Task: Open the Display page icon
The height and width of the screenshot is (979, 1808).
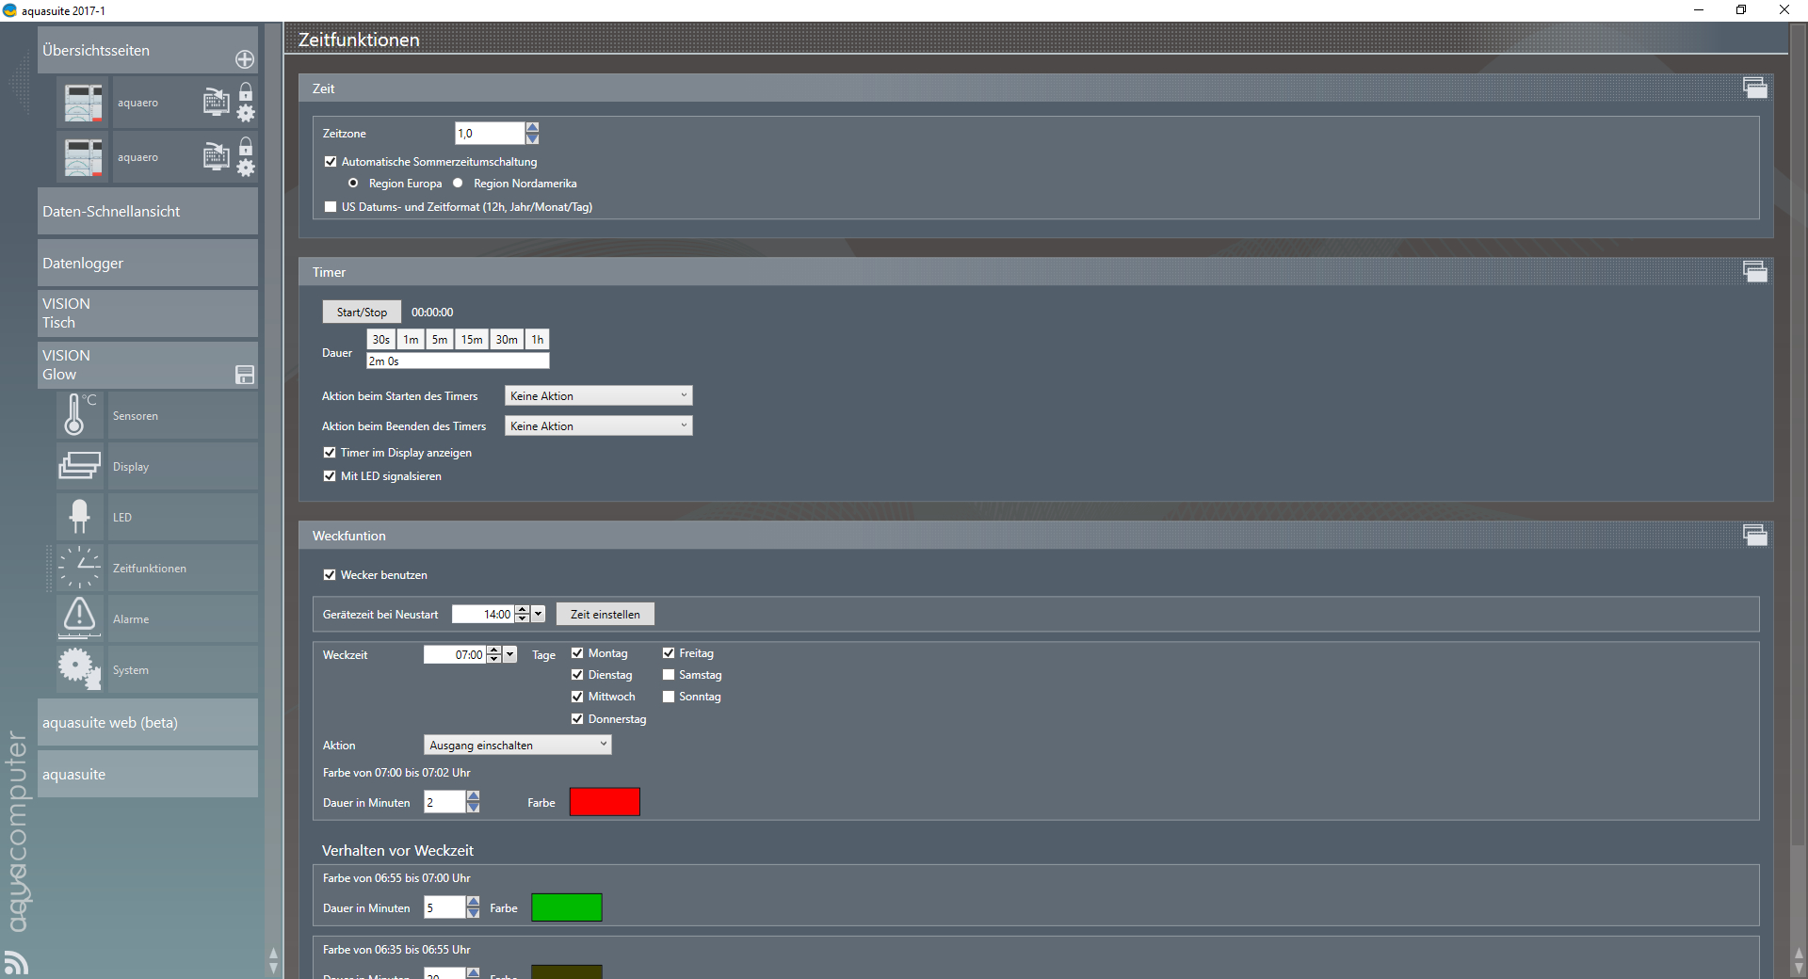Action: [x=79, y=466]
